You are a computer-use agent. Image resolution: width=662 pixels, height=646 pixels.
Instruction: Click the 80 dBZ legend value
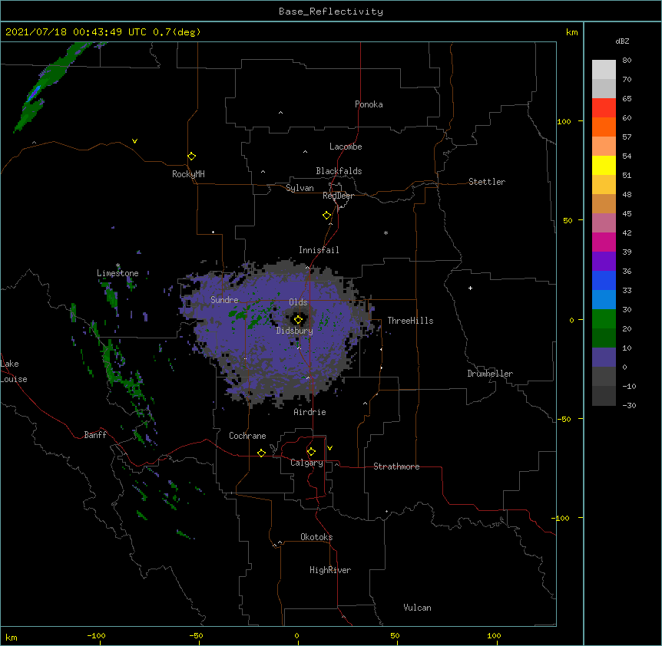pos(627,61)
